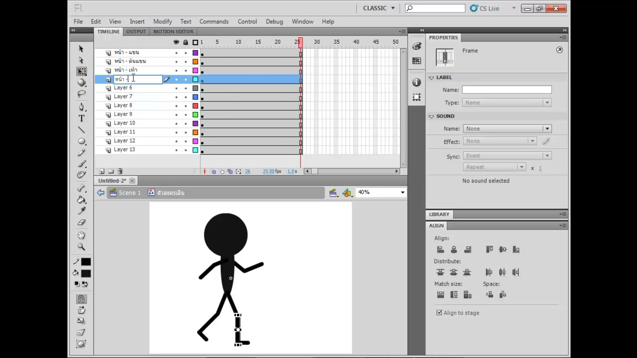Viewport: 637px width, 358px height.
Task: Toggle visibility dot for Layer 6
Action: click(176, 88)
